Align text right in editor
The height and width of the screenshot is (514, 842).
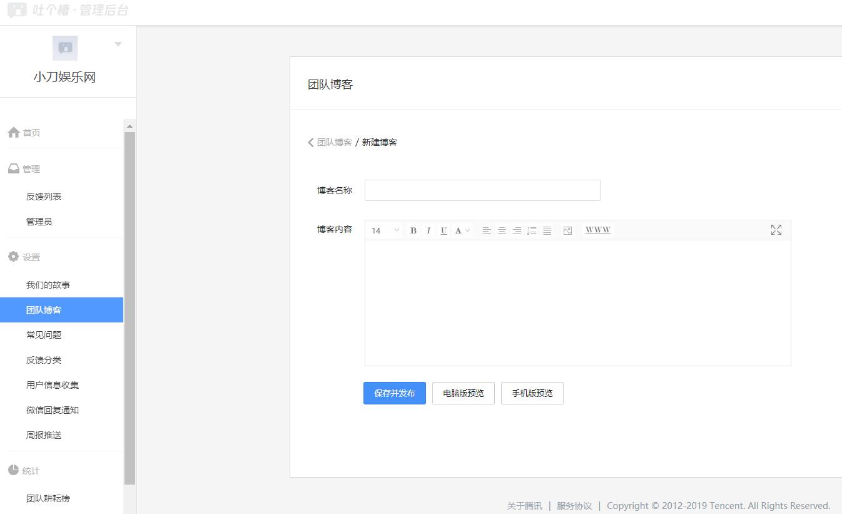pos(517,230)
